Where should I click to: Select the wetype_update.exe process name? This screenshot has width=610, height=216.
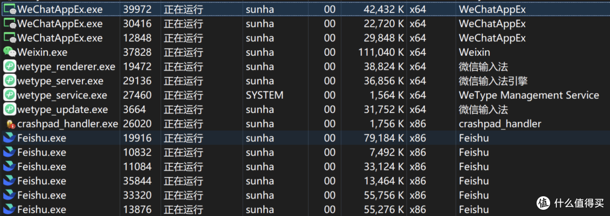pos(63,110)
